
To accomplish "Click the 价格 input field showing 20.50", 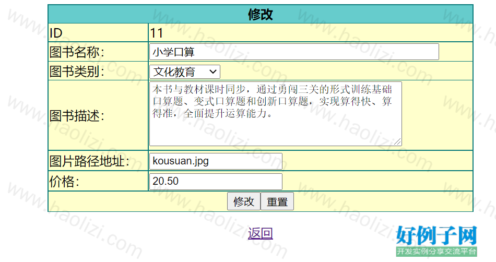I will [x=216, y=182].
